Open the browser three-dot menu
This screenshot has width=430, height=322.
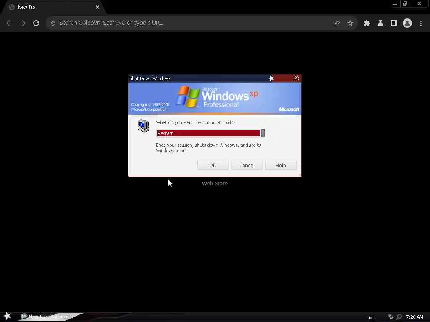pos(421,23)
